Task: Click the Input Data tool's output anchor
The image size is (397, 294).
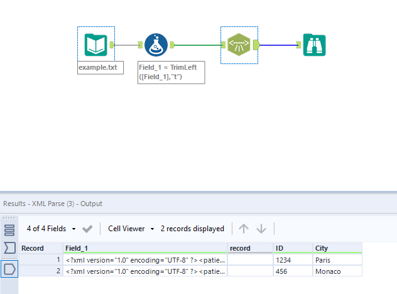Action: 112,45
